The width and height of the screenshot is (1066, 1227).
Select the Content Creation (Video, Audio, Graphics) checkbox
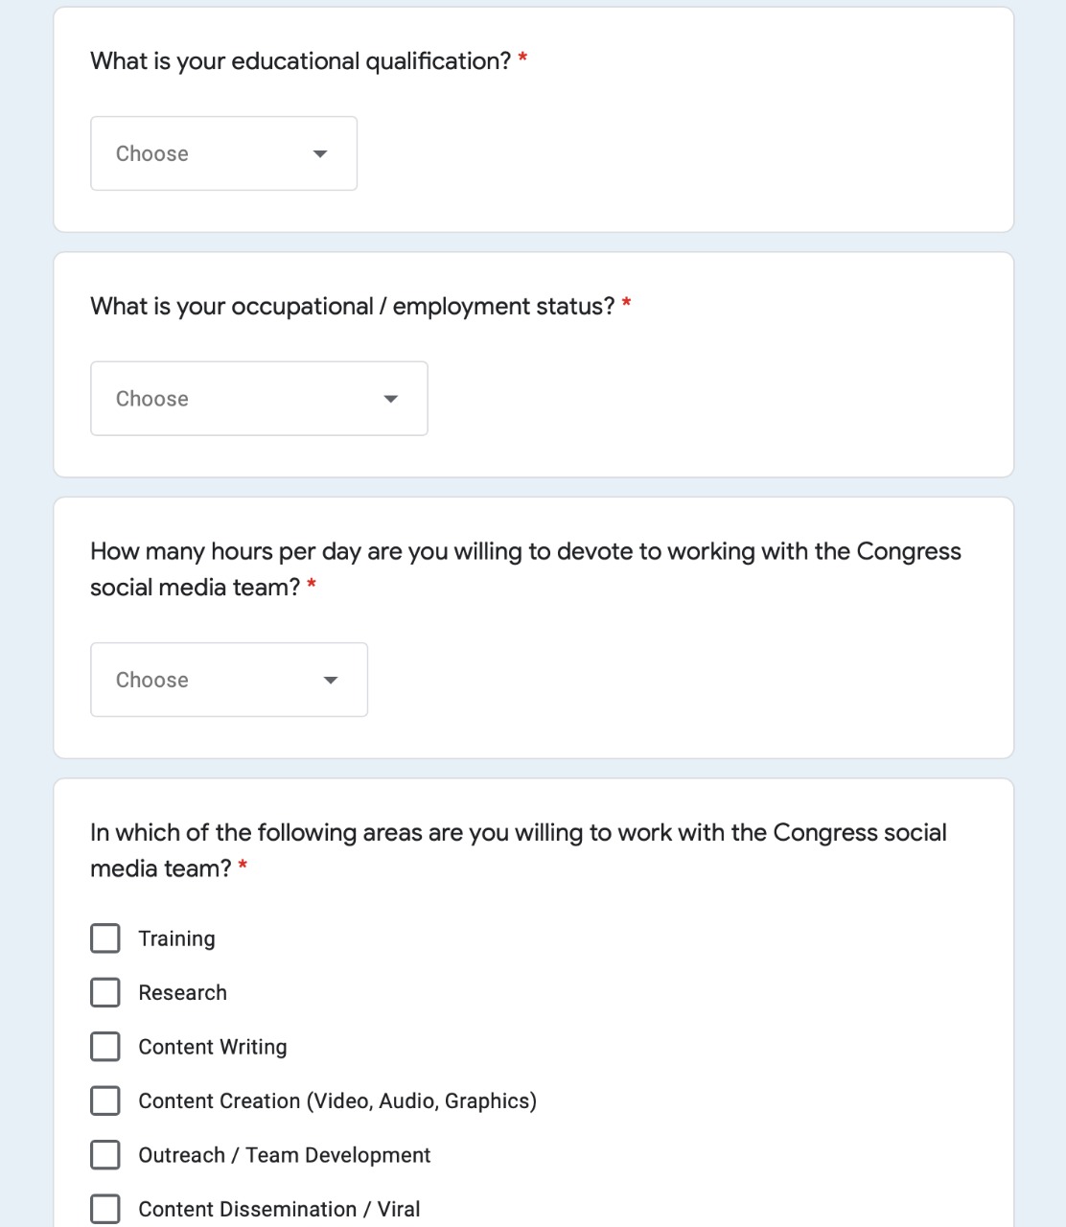[105, 1100]
